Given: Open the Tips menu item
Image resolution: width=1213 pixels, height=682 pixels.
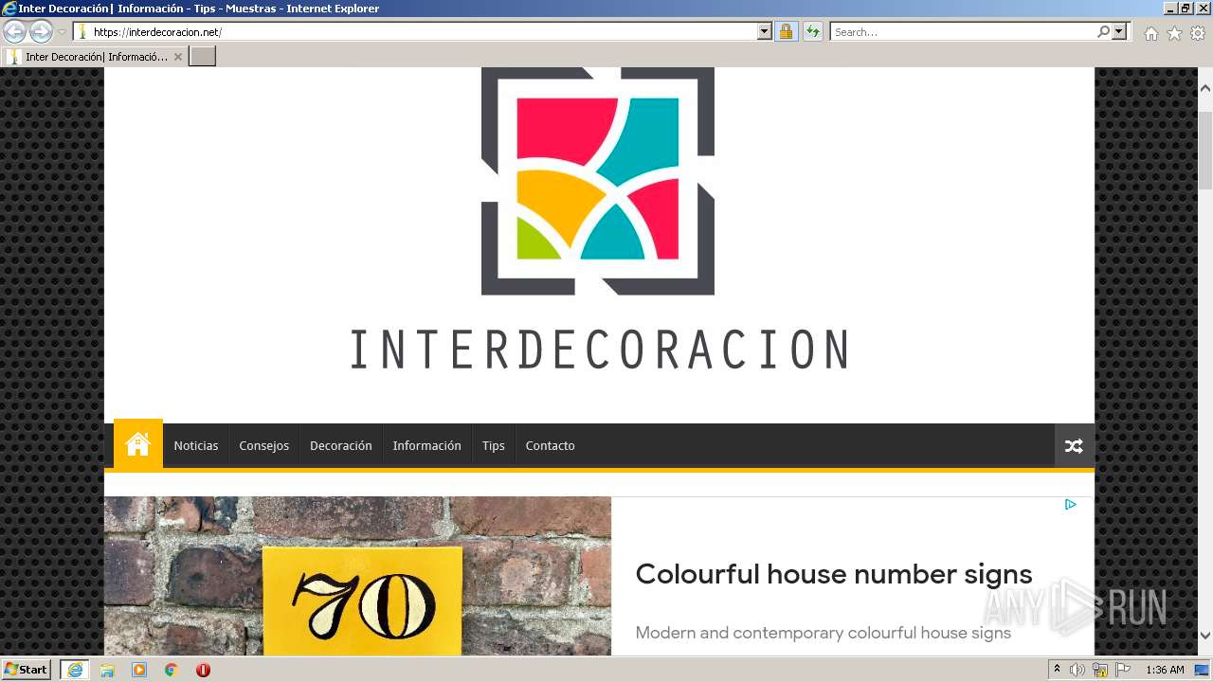Looking at the screenshot, I should pos(494,445).
